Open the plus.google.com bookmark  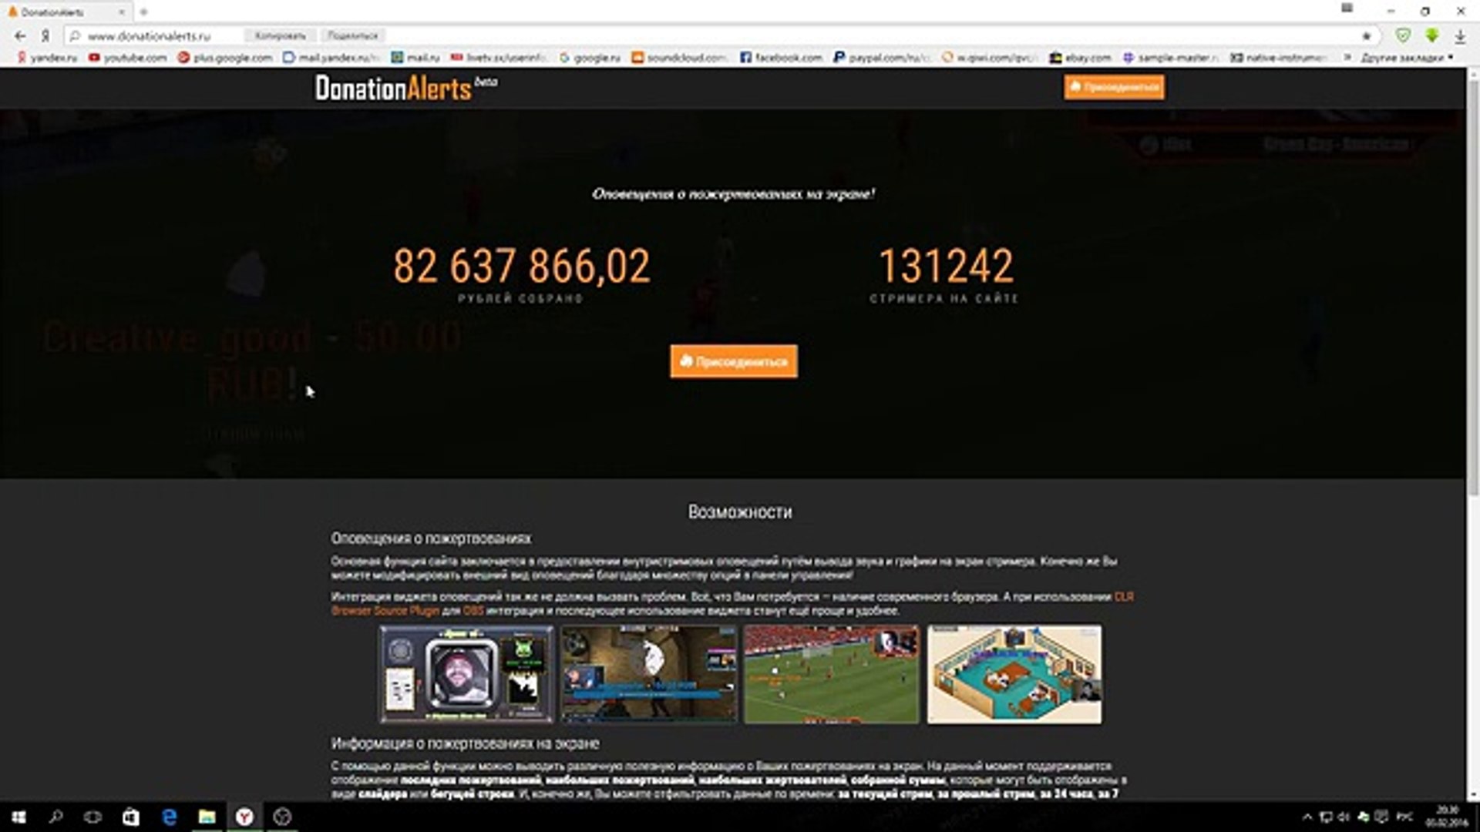[224, 58]
